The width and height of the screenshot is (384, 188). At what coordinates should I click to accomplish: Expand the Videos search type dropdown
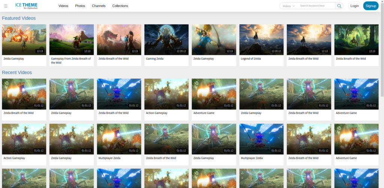[x=289, y=6]
